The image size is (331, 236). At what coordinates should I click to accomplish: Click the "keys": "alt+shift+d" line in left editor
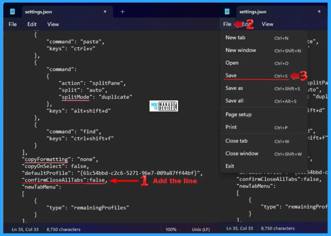click(x=79, y=111)
